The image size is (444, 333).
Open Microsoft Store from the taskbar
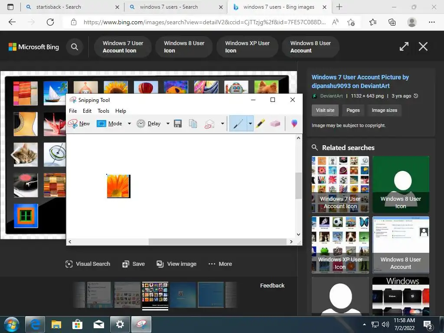point(77,324)
